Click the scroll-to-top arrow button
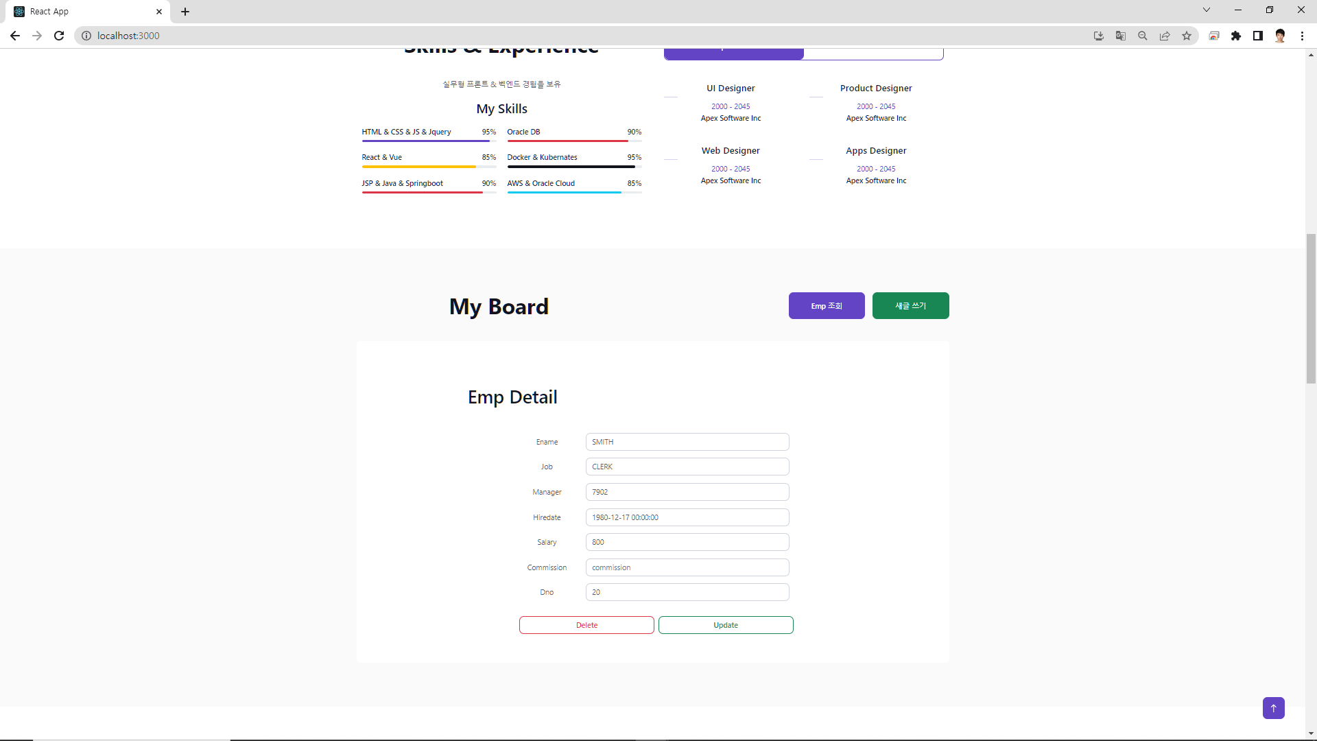Screen dimensions: 1317x741 pos(1273,708)
